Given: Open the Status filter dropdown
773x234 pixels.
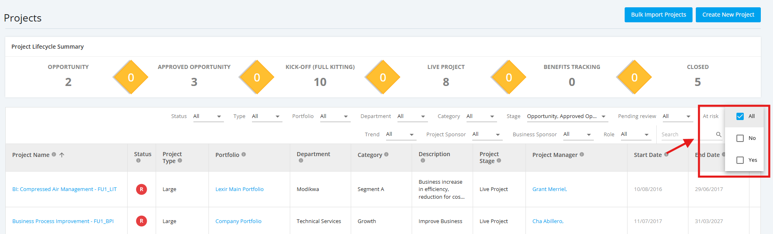Looking at the screenshot, I should (208, 116).
